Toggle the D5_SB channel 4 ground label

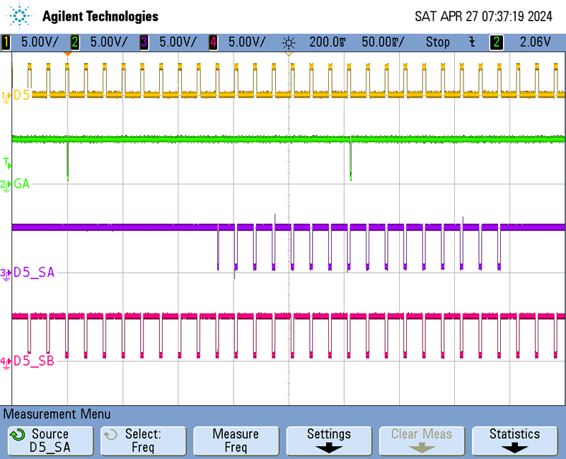pyautogui.click(x=33, y=361)
